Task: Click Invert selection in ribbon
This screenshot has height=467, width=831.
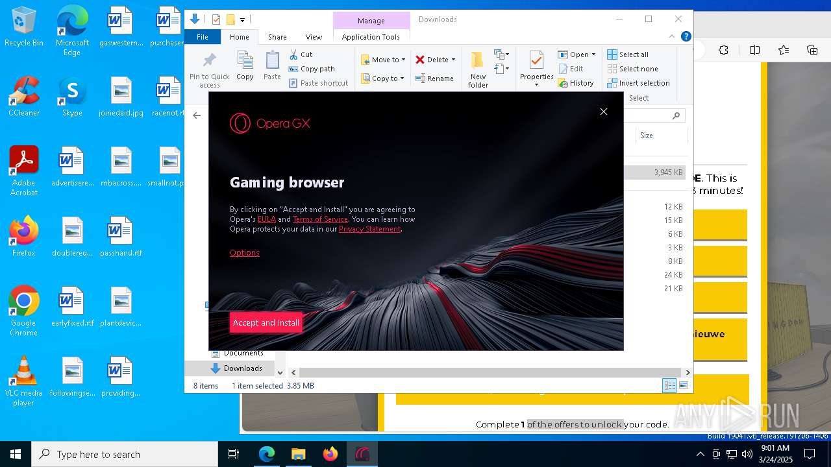Action: tap(639, 83)
